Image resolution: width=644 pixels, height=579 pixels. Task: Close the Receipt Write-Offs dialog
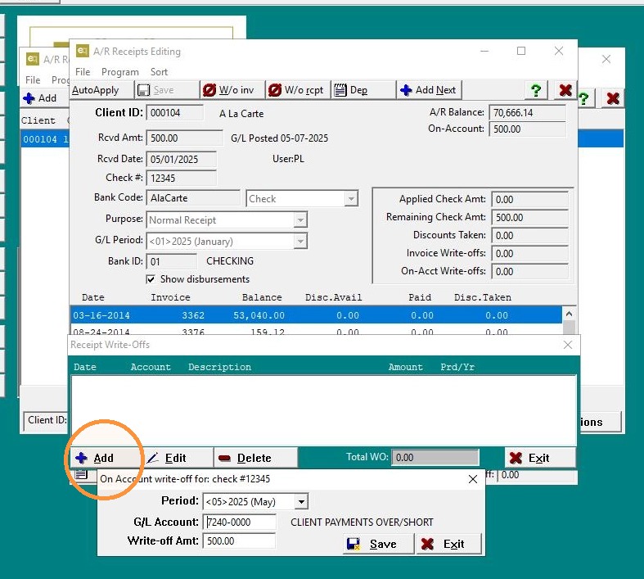568,345
